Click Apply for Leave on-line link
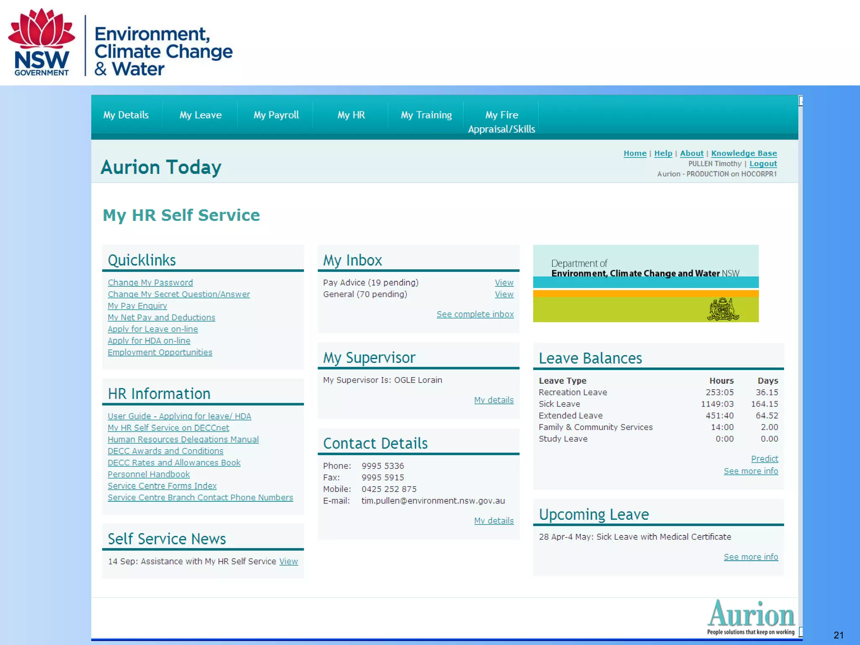The width and height of the screenshot is (860, 645). coord(153,329)
